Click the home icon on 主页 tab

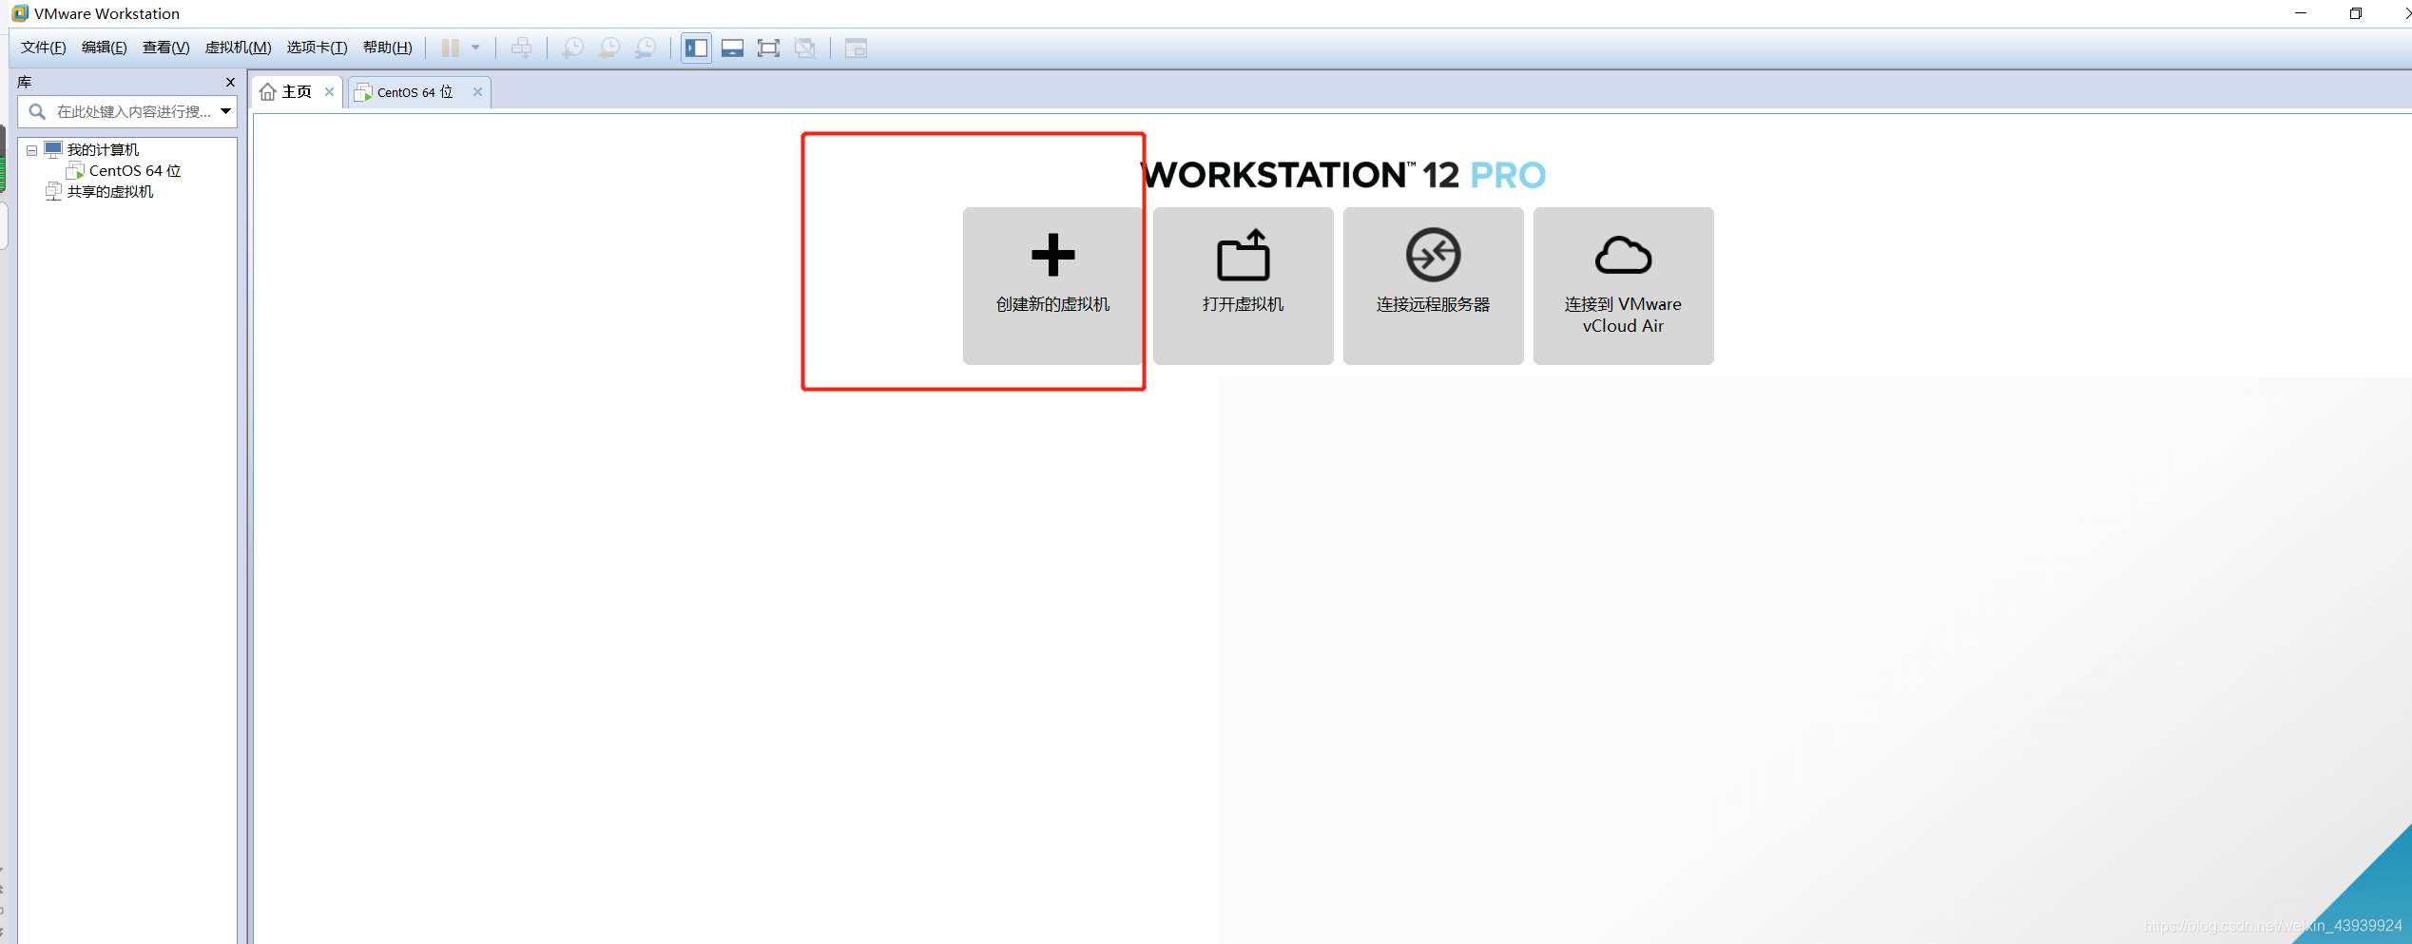click(x=268, y=92)
